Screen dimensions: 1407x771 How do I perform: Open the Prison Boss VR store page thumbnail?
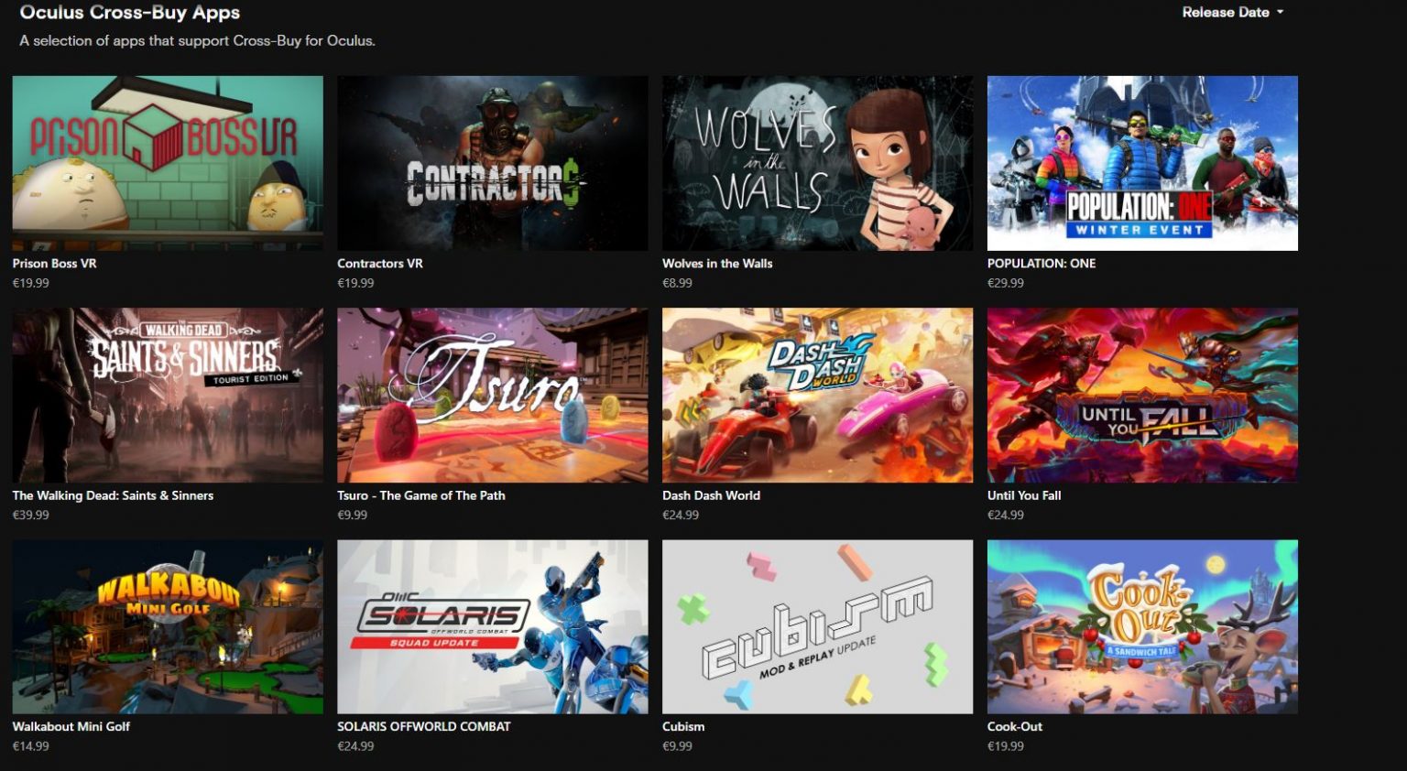tap(167, 163)
